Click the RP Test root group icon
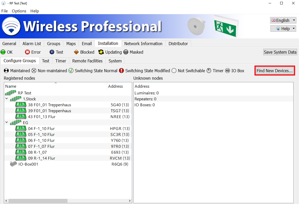299x204 pixels. pos(11,93)
